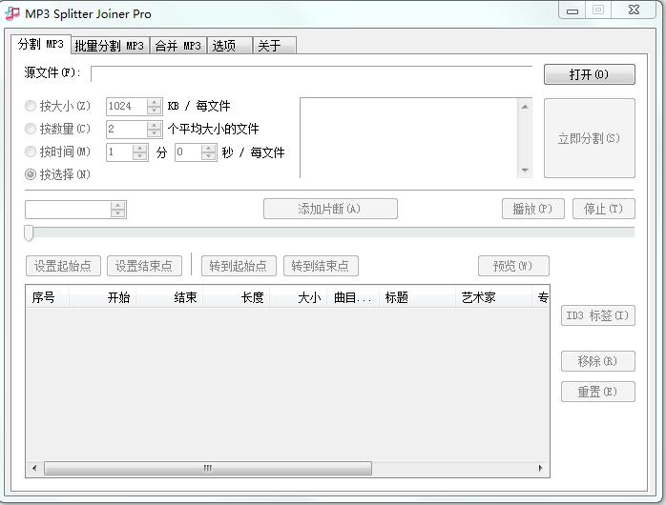Click the 结束 column header
The image size is (666, 505).
(170, 297)
